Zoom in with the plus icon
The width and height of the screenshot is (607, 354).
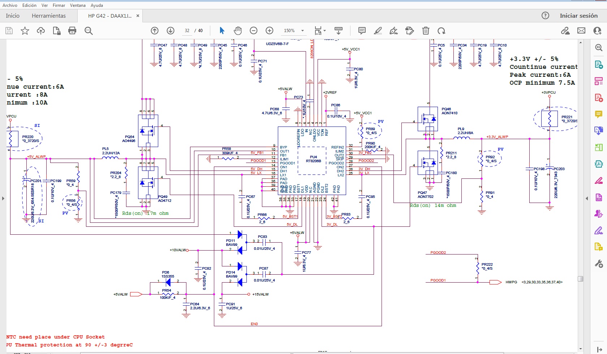[270, 31]
